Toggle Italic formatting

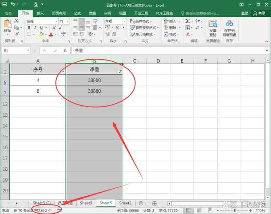pos(35,27)
